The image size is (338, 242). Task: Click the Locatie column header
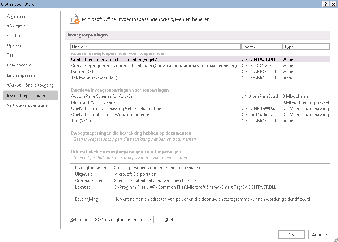(261, 47)
